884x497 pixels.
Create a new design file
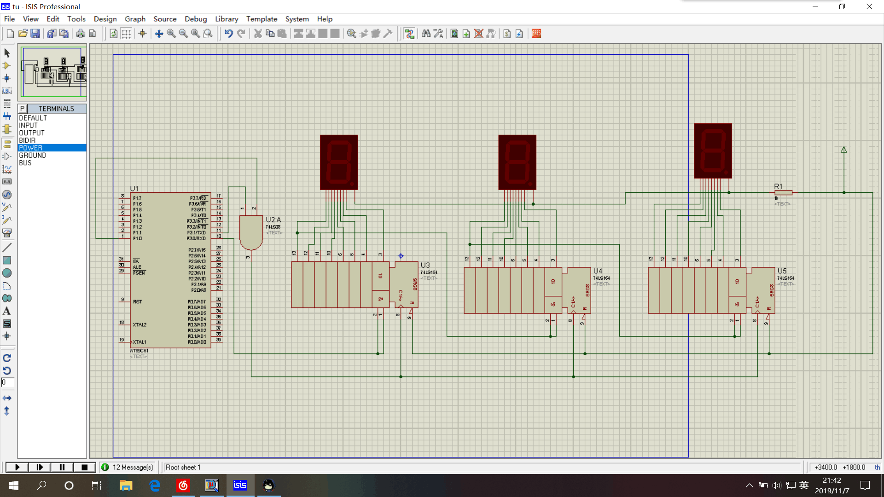pyautogui.click(x=10, y=34)
